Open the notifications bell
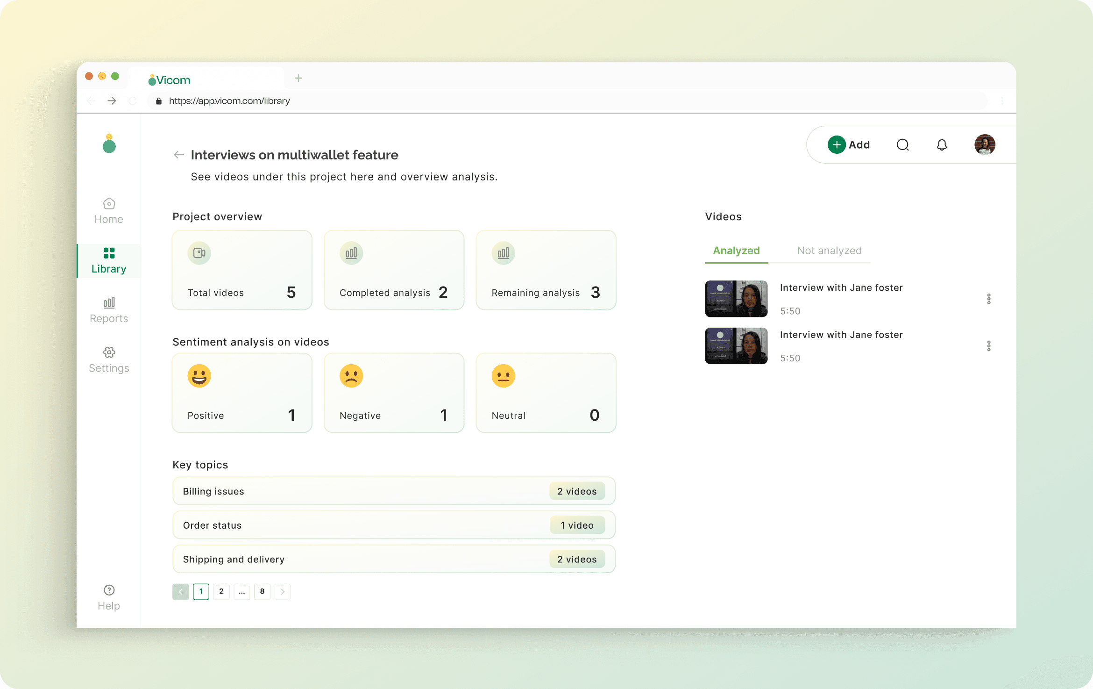1093x689 pixels. pos(942,145)
